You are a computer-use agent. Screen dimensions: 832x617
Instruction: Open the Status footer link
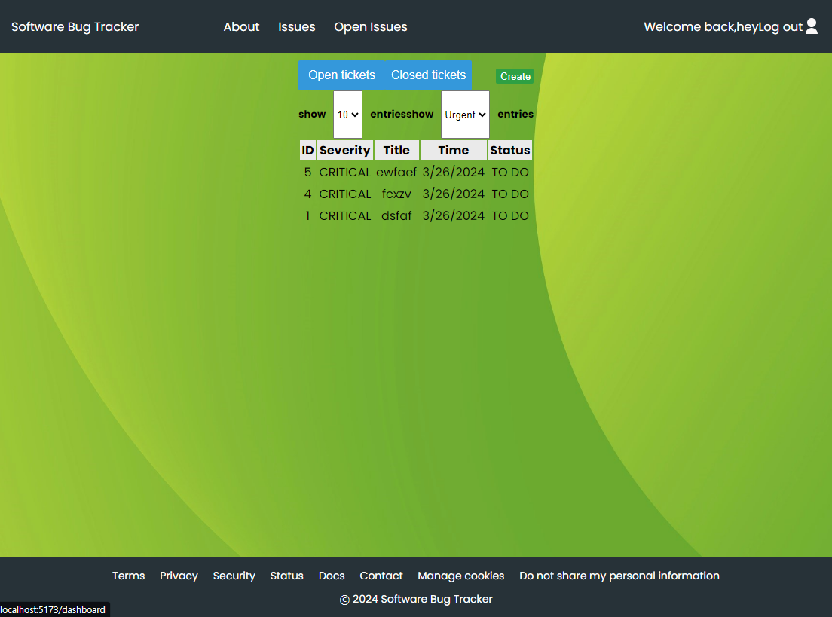pyautogui.click(x=286, y=576)
